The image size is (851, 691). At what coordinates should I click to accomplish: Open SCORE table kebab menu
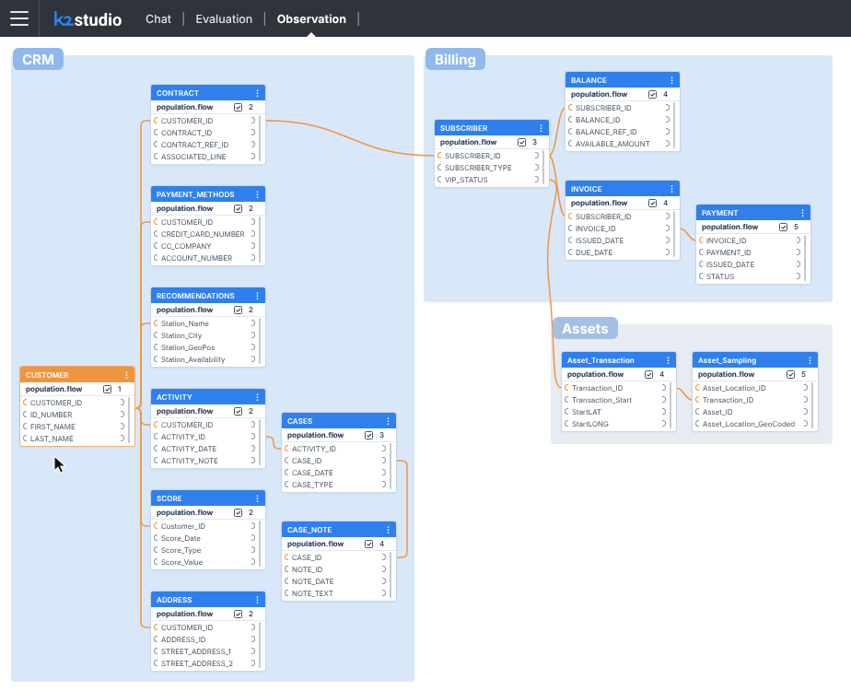pos(257,498)
